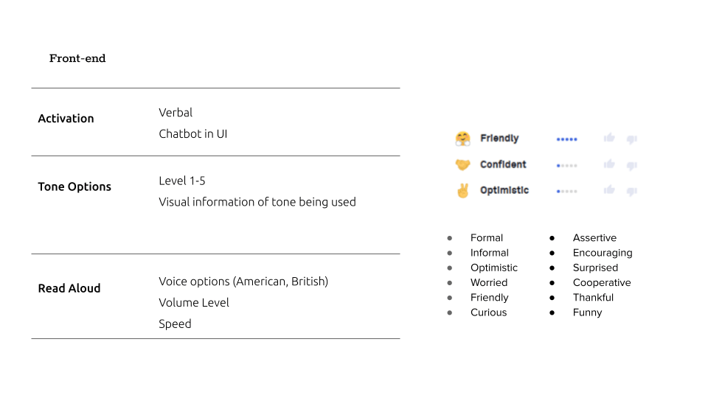Thumbs up the Friendly tone
The image size is (708, 398).
pos(609,138)
